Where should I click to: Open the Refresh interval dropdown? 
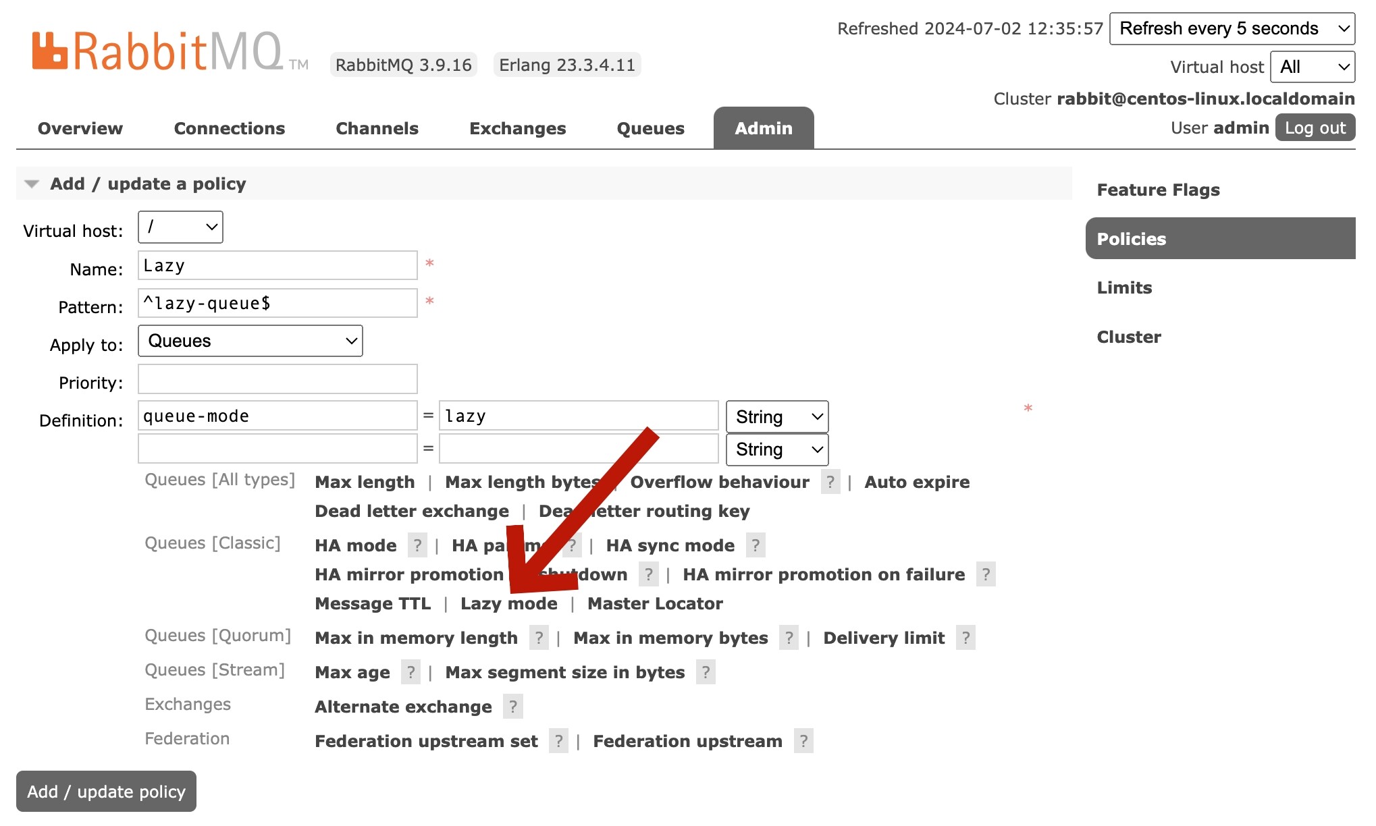coord(1232,28)
